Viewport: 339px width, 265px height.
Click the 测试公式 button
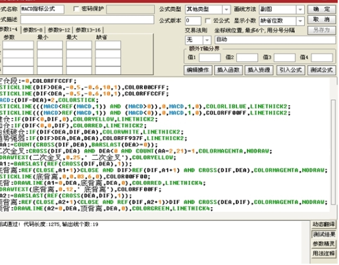pos(321,70)
